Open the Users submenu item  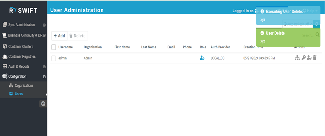[19, 94]
